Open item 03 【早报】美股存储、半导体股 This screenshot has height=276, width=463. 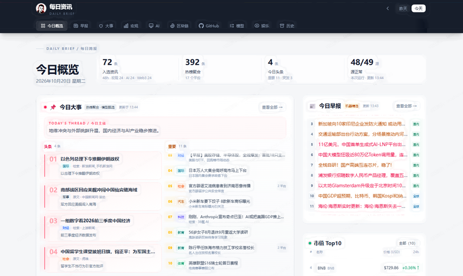point(226,157)
